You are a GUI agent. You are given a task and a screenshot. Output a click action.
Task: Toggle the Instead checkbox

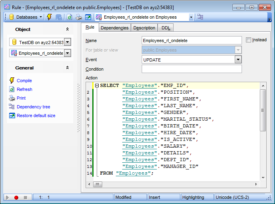pos(248,40)
